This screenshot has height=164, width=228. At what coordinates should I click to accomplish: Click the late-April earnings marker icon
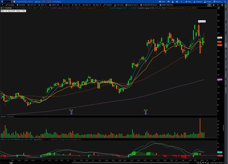pos(146,112)
